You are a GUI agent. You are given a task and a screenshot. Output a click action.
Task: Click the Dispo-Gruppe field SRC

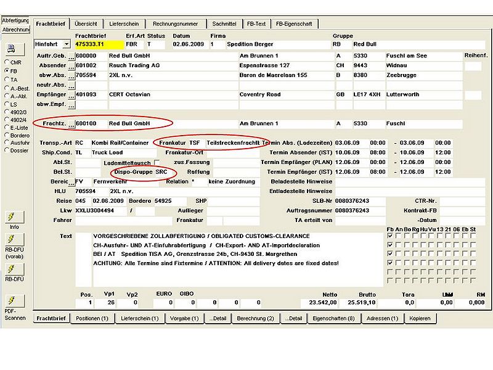click(x=163, y=172)
